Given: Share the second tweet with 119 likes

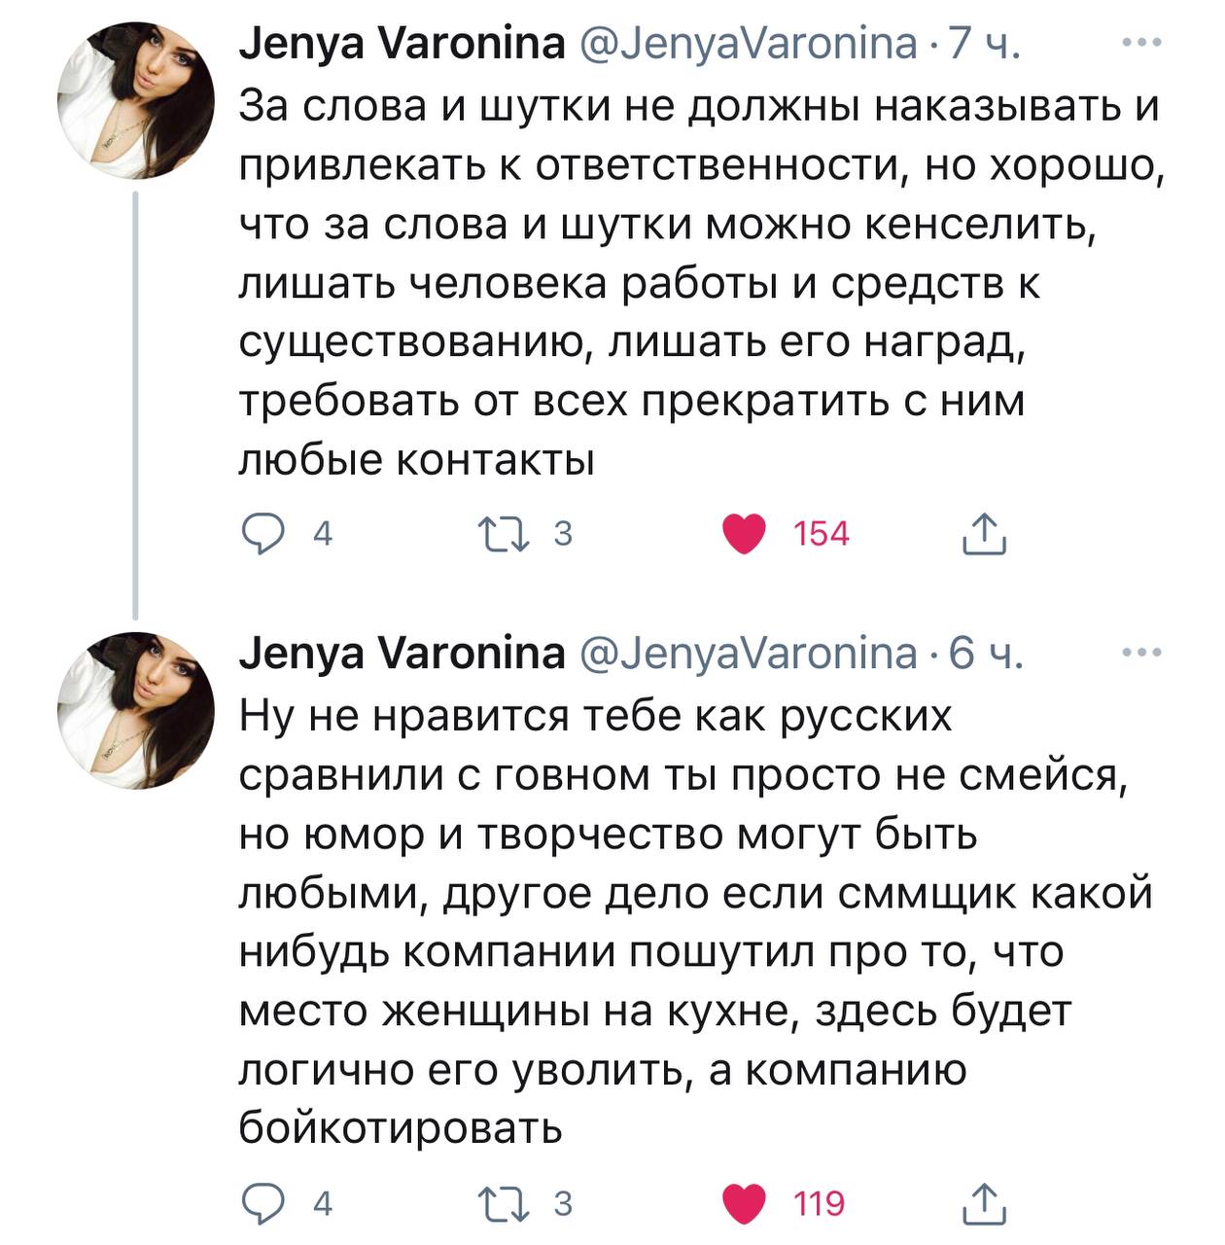Looking at the screenshot, I should (982, 1204).
